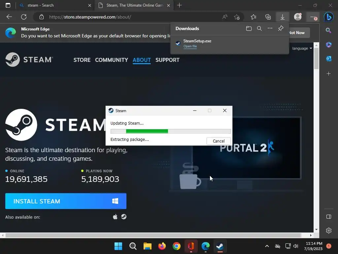
Task: Open Read aloud icon in address bar
Action: coord(225,17)
